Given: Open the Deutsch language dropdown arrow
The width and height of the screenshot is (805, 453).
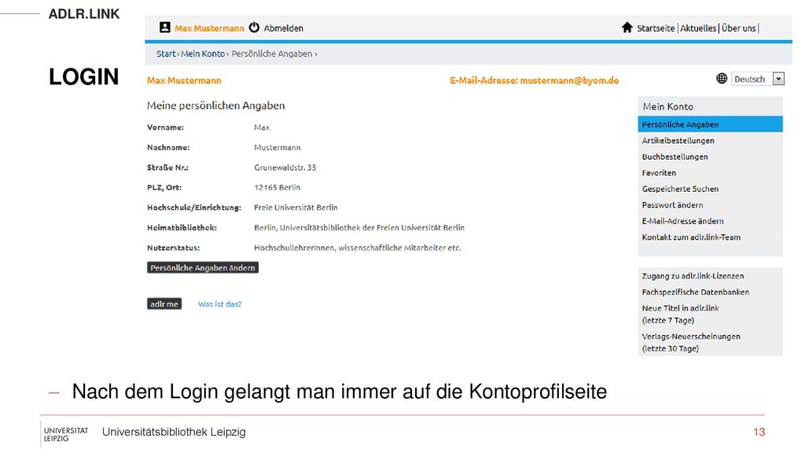Looking at the screenshot, I should tap(778, 79).
